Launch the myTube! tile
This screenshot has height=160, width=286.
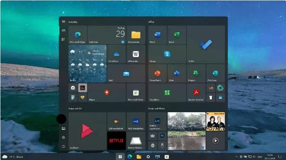(87, 131)
